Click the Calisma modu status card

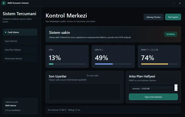click(20, 106)
